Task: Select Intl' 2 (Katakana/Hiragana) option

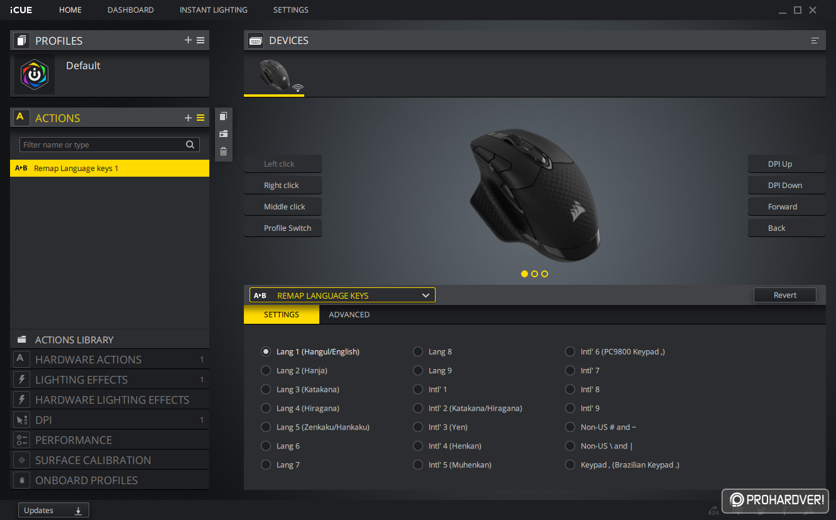Action: tap(418, 408)
